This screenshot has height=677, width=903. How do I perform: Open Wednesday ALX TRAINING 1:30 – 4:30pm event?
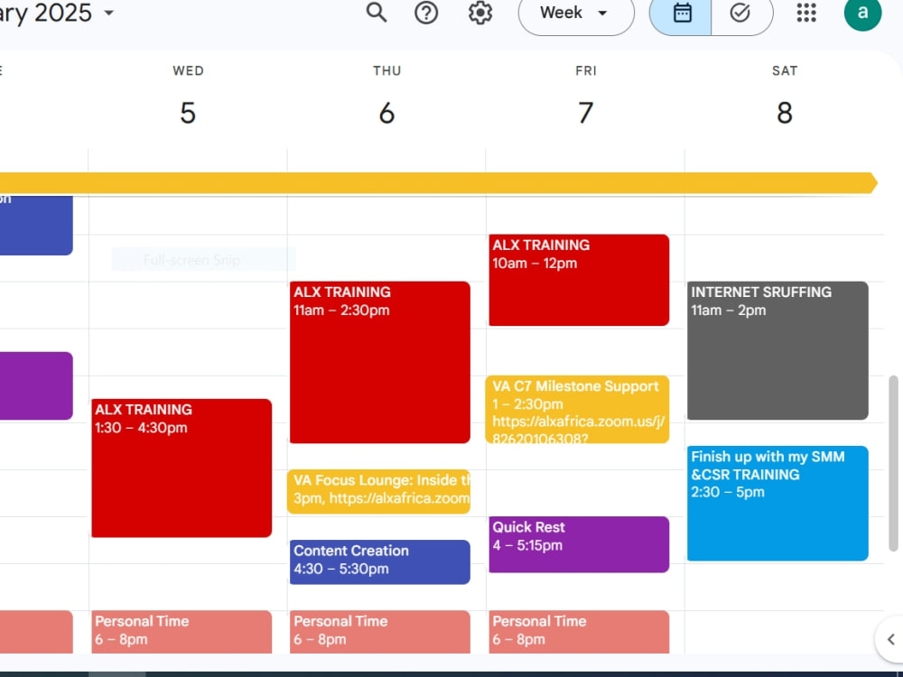coord(182,468)
